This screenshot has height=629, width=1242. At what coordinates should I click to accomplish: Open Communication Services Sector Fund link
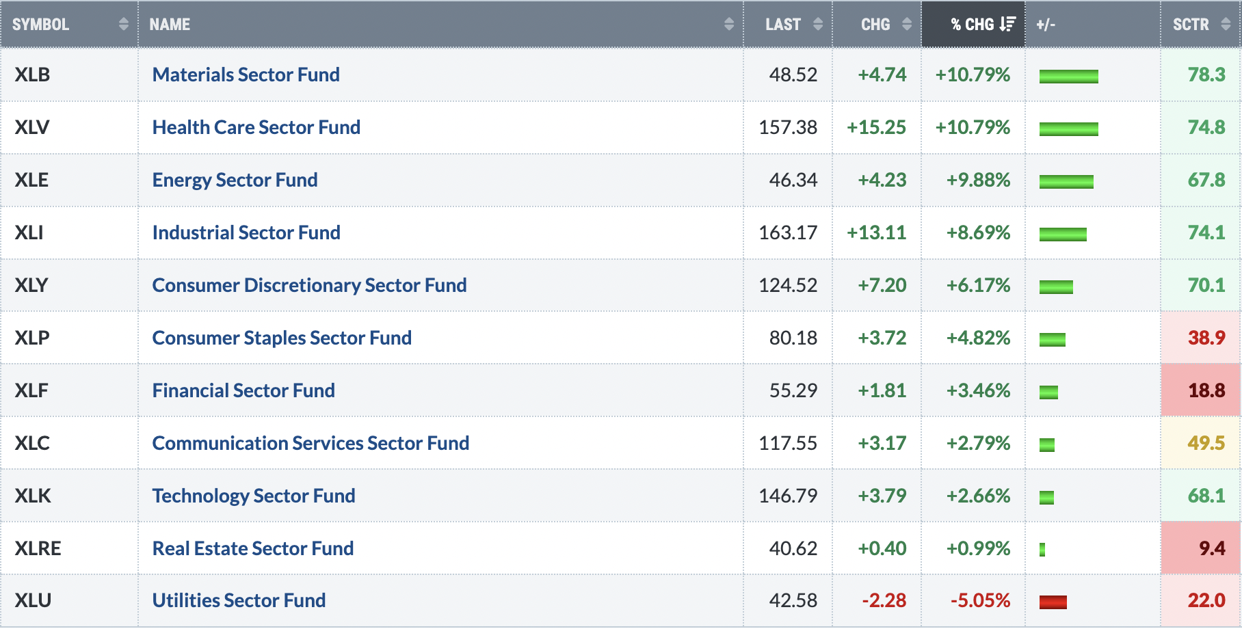tap(311, 443)
